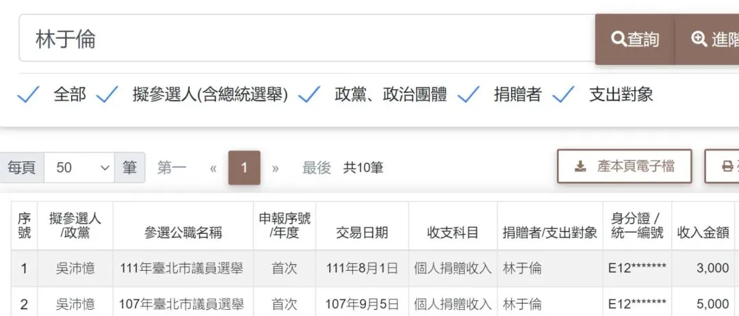Click the printer icon button
Image resolution: width=739 pixels, height=316 pixels.
722,166
